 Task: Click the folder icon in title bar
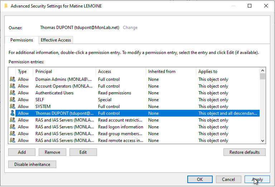(x=6, y=6)
